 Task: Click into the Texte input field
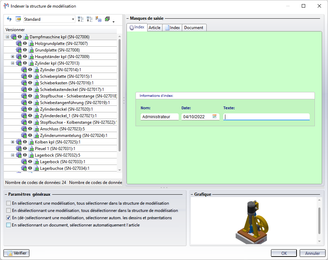point(266,117)
